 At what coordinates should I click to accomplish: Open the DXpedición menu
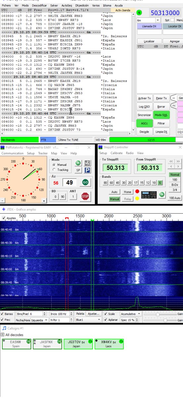(x=82, y=6)
